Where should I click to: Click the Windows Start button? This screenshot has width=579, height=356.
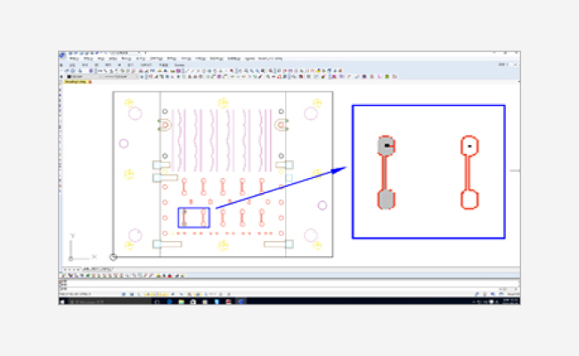(x=62, y=302)
